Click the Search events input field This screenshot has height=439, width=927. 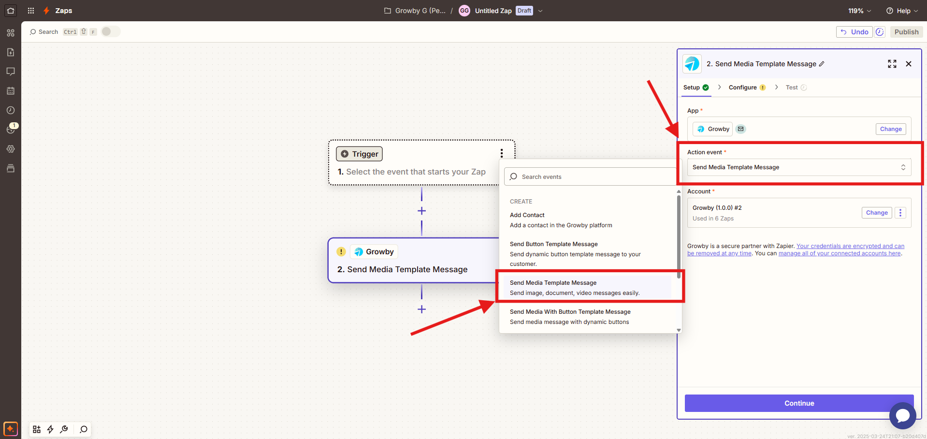tap(590, 176)
